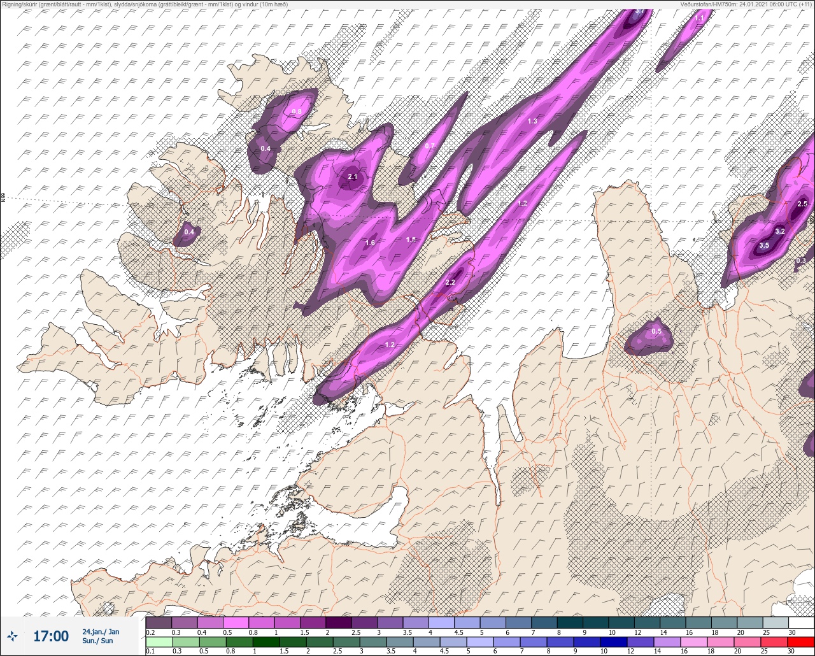Click the 0.1 label on the bottom legend row
Image resolution: width=815 pixels, height=656 pixels.
(150, 652)
